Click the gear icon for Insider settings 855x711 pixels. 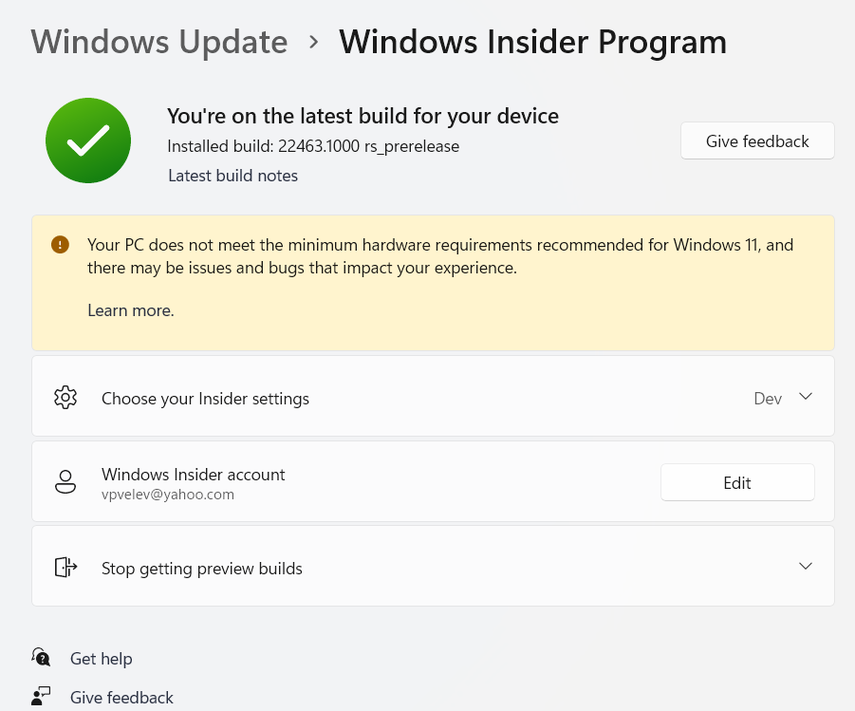click(65, 397)
